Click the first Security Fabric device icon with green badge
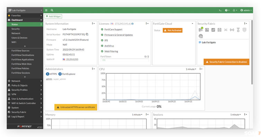Image resolution: width=261 pixels, height=137 pixels. (201, 30)
